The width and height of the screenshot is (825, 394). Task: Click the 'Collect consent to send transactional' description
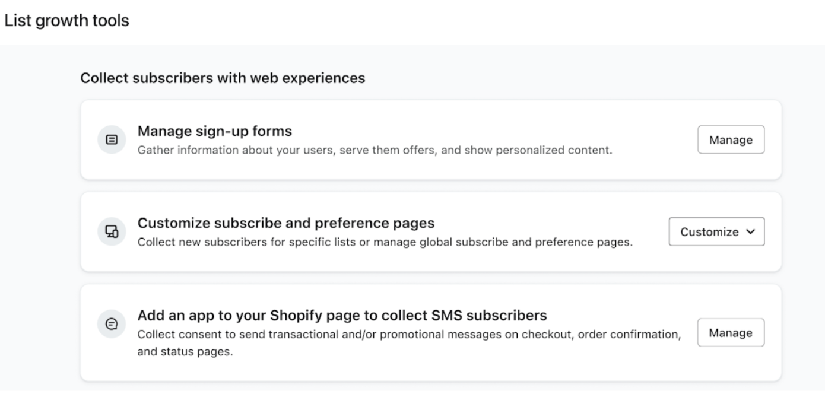409,335
